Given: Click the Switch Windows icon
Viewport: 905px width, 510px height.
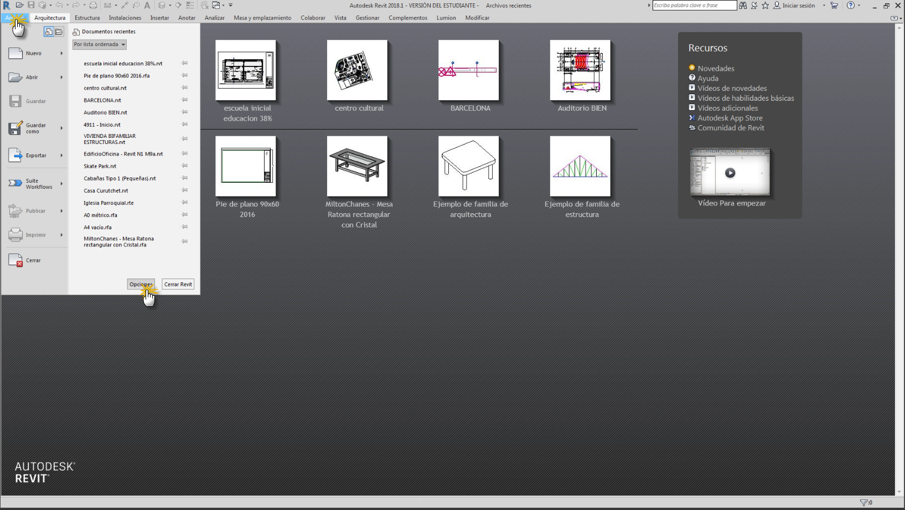Looking at the screenshot, I should click(216, 5).
